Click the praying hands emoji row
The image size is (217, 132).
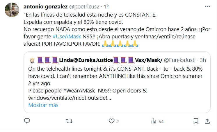tap(120, 44)
